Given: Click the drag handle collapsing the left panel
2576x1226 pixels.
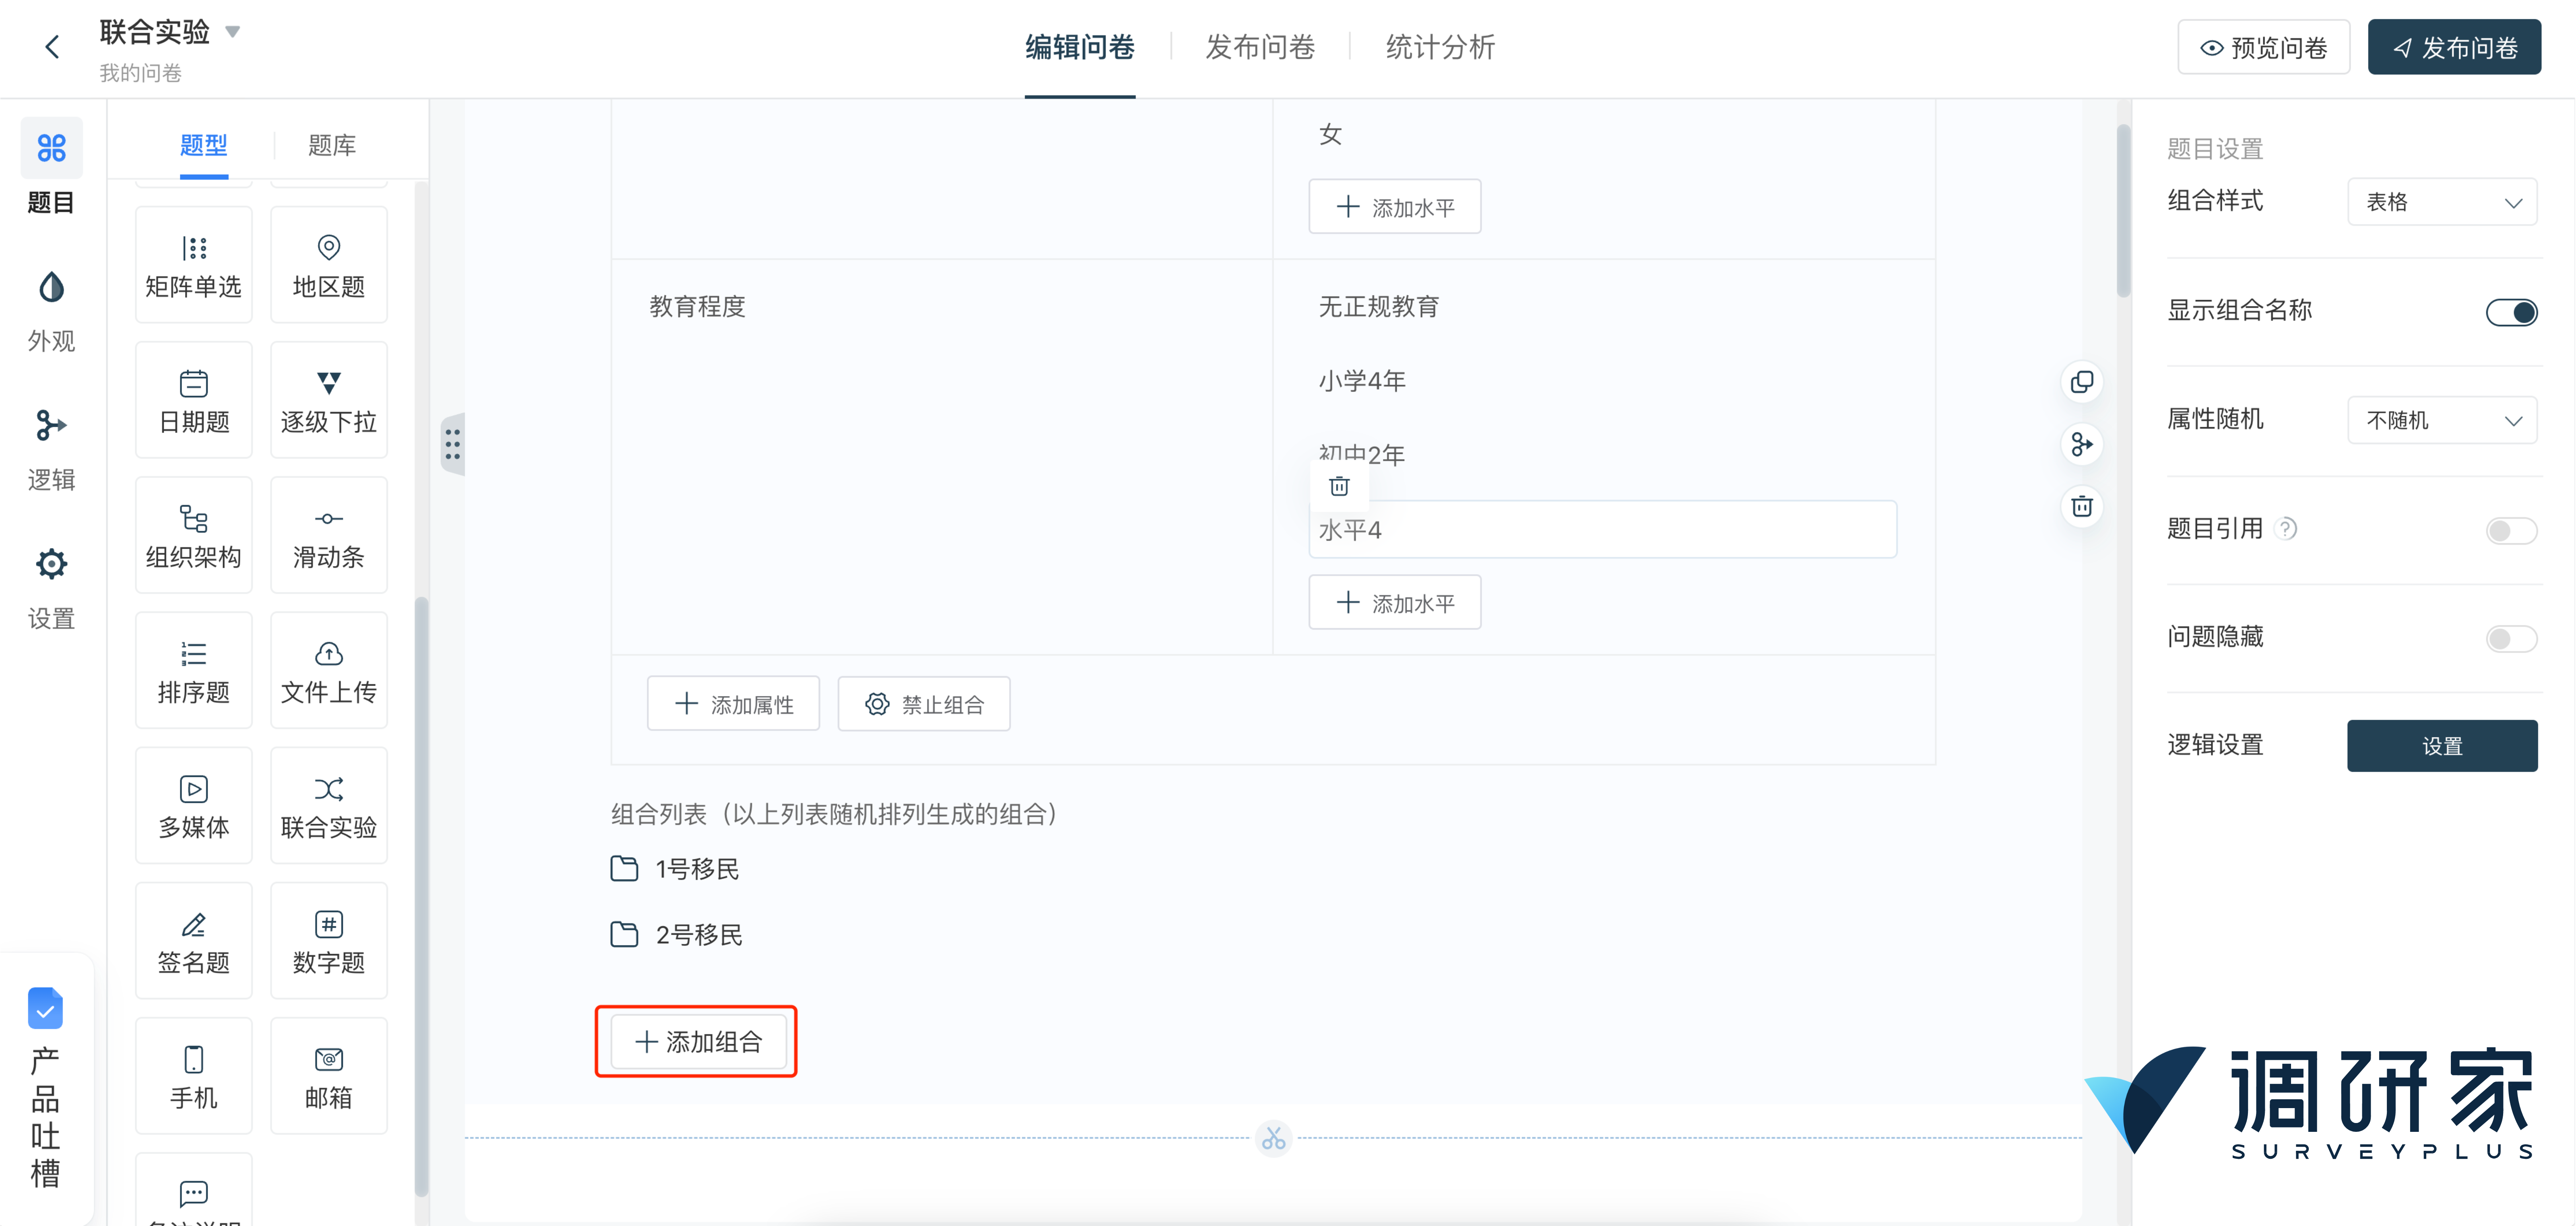Looking at the screenshot, I should point(452,444).
